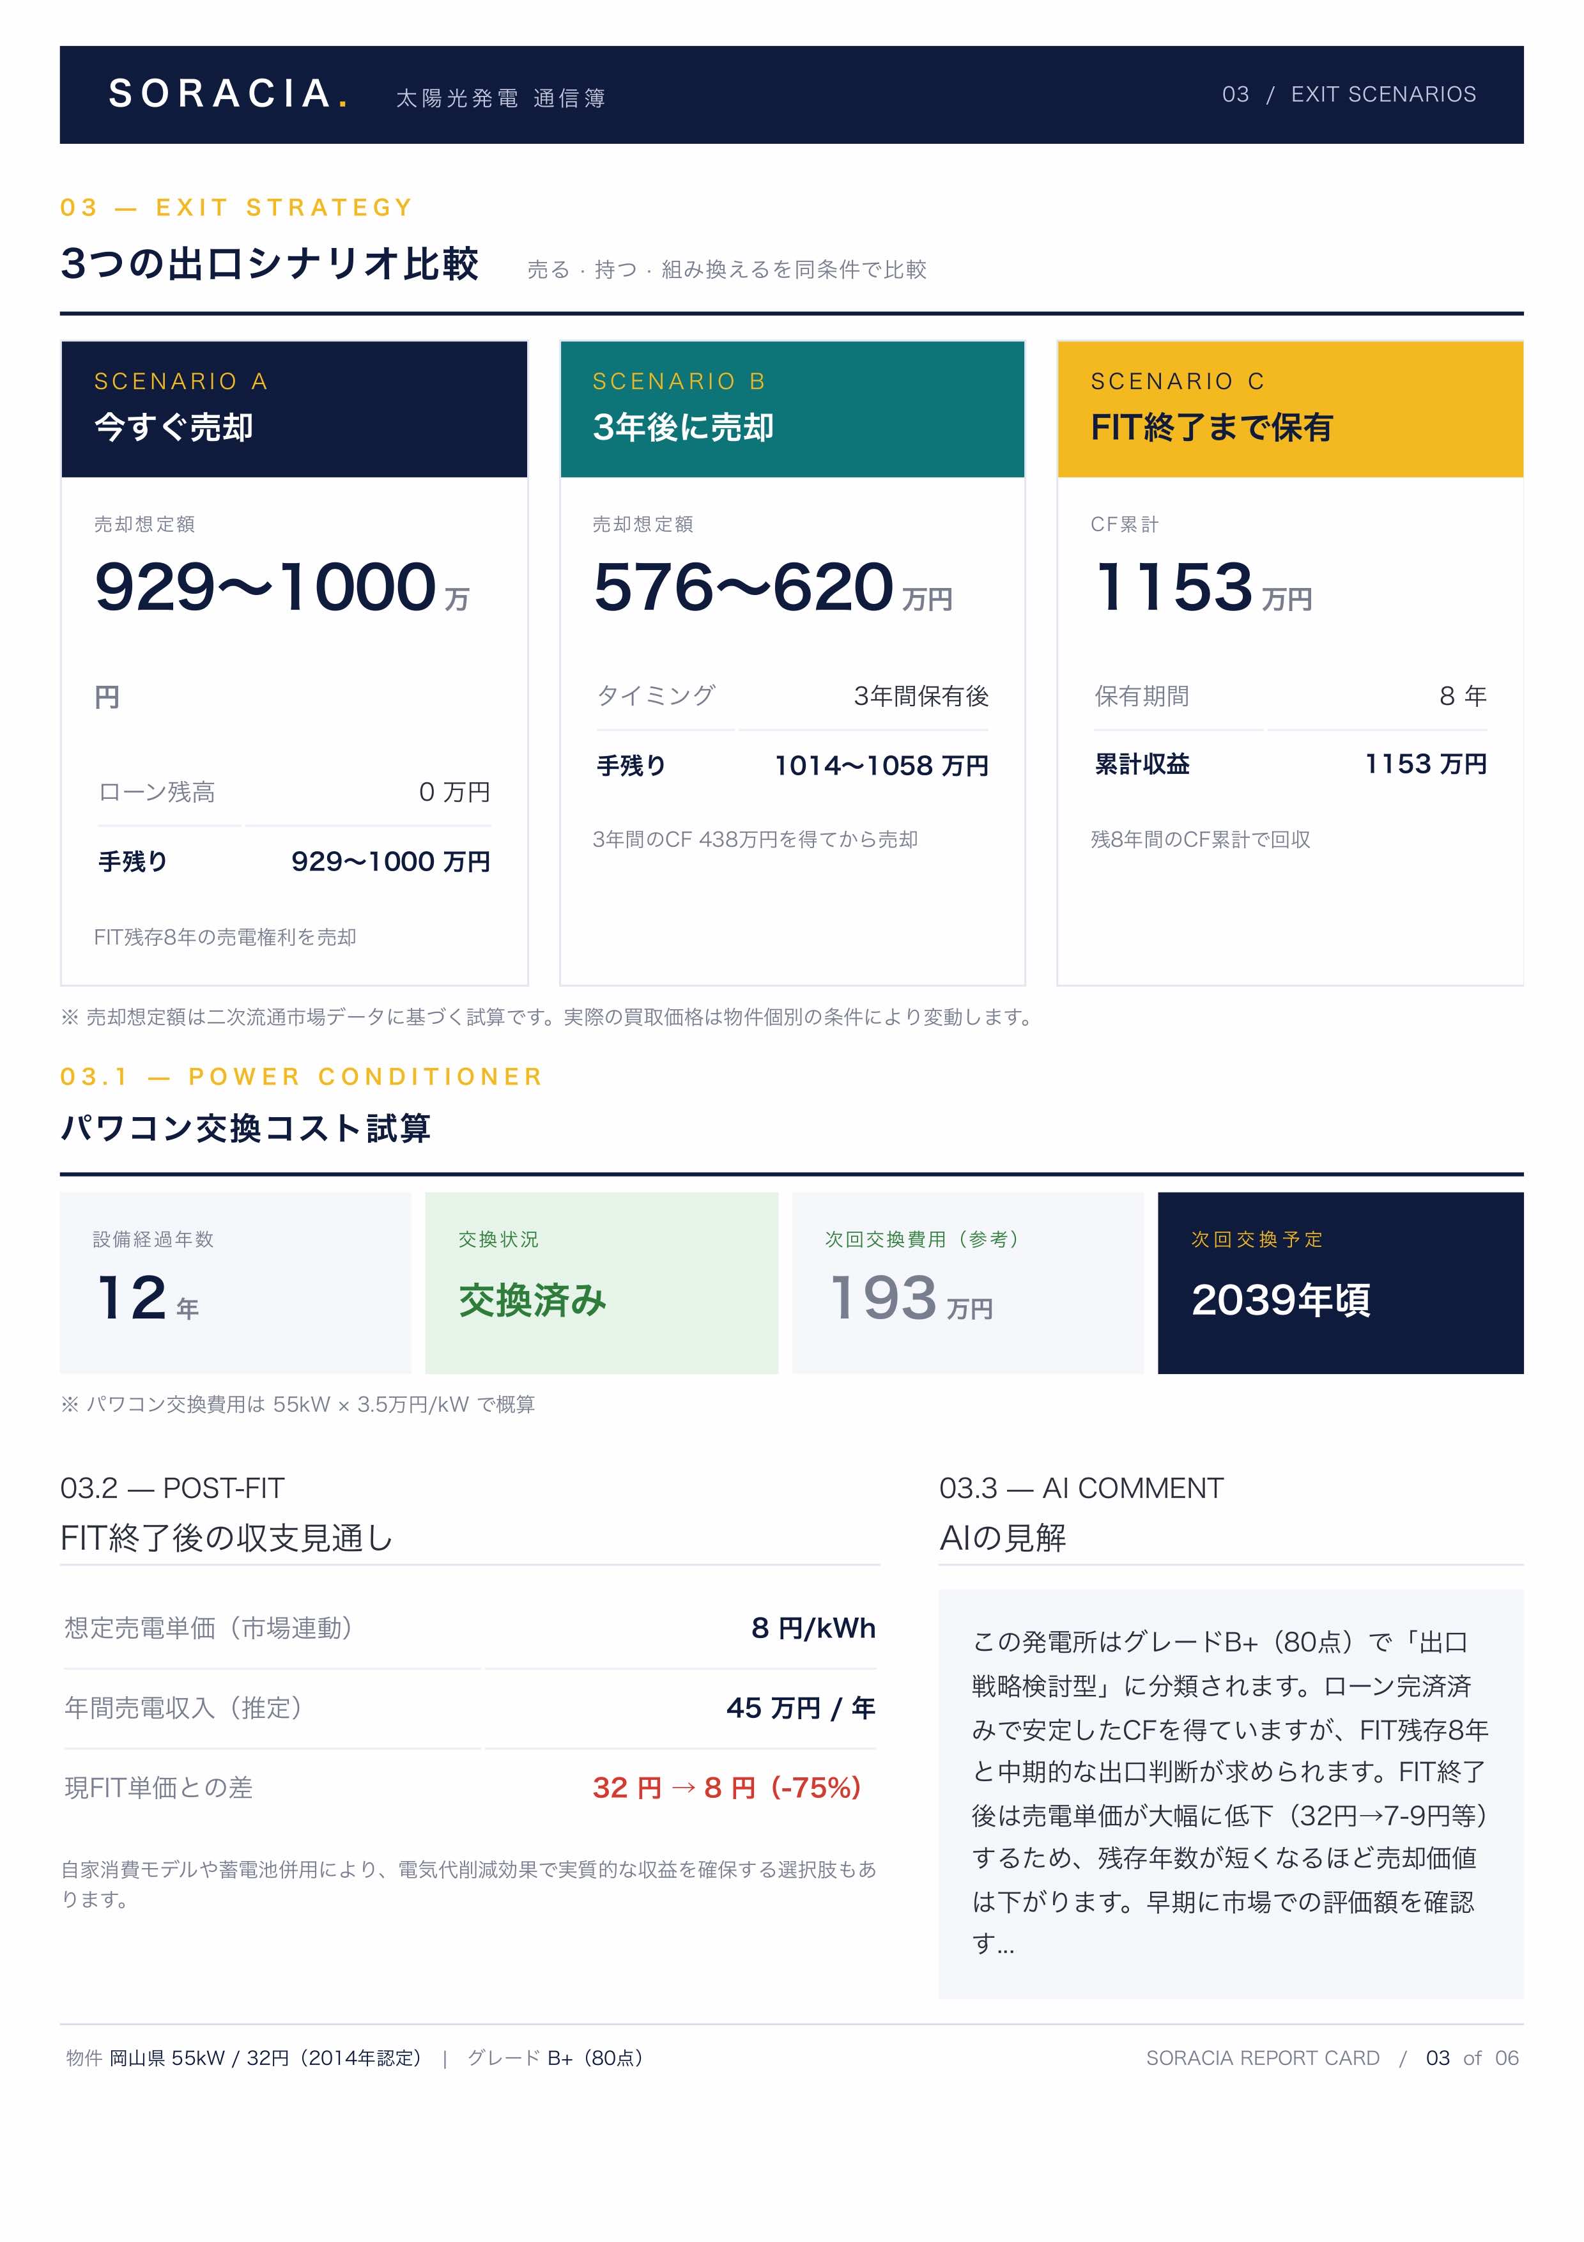Image resolution: width=1584 pixels, height=2242 pixels.
Task: Click the 193 万円 replacement cost
Action: coord(911,1299)
